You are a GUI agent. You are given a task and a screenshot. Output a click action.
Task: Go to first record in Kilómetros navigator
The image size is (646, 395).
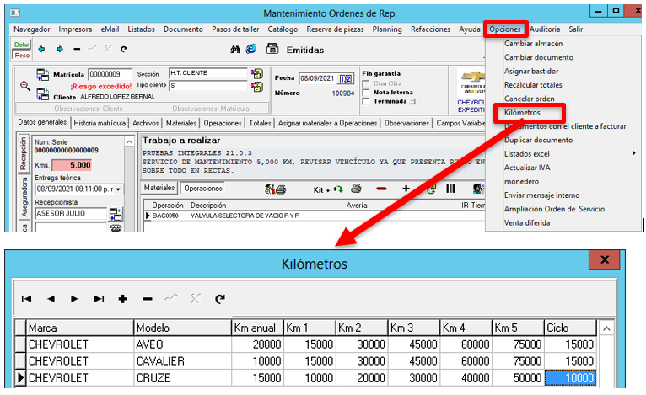pyautogui.click(x=26, y=298)
